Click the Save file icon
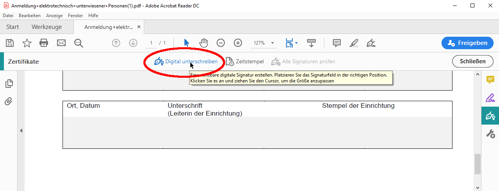This screenshot has width=499, height=191. point(9,43)
